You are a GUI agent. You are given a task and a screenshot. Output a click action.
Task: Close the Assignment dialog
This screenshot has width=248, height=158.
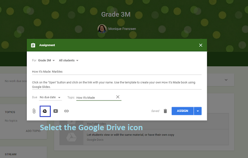point(201,45)
